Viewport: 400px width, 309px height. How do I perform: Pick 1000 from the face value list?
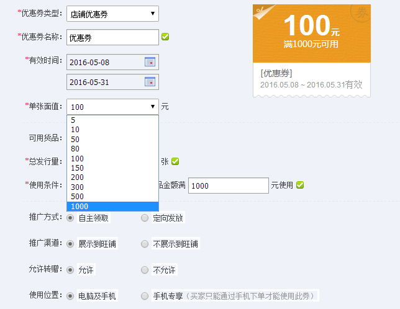coord(112,207)
